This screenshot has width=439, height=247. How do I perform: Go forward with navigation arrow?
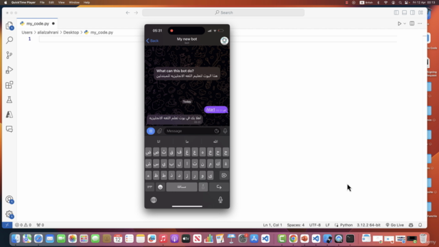tap(136, 12)
